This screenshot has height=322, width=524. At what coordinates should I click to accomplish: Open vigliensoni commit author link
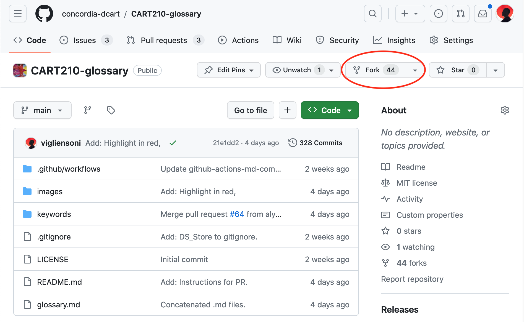61,143
